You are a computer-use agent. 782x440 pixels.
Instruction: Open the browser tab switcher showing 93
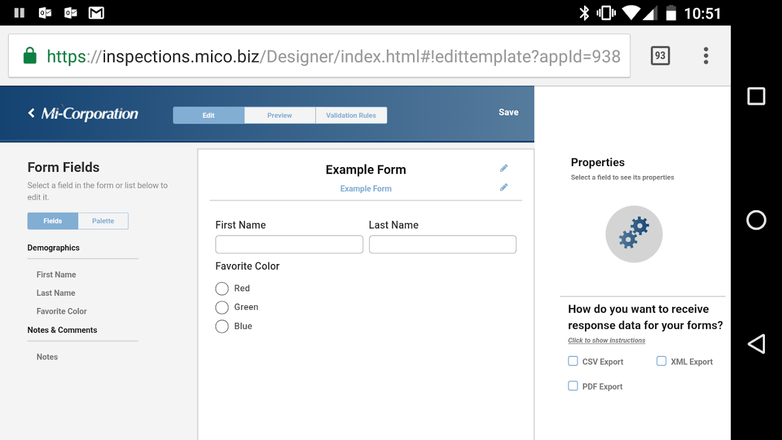click(x=660, y=56)
